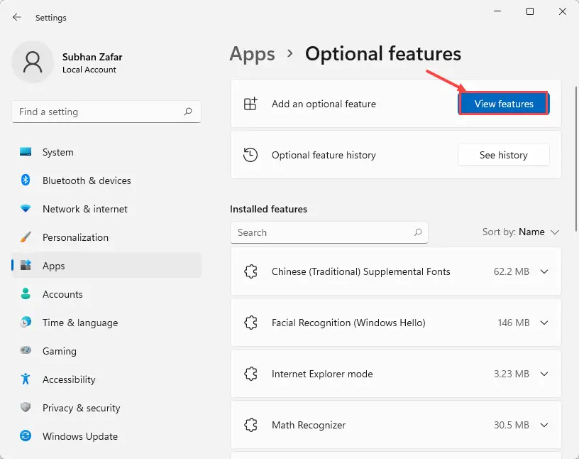The width and height of the screenshot is (579, 459).
Task: Click the Subhan Zafar account name
Action: 92,57
